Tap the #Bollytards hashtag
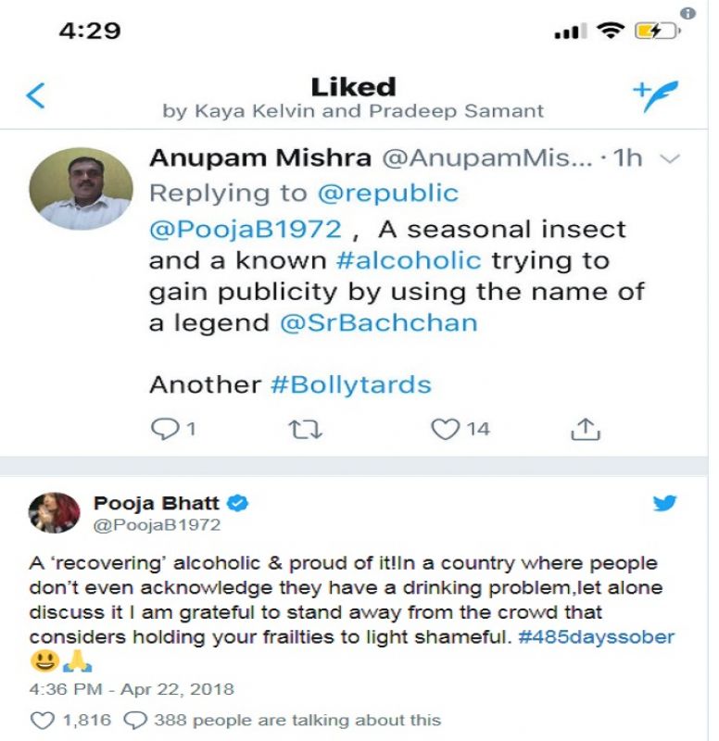The image size is (719, 741). coord(350,384)
